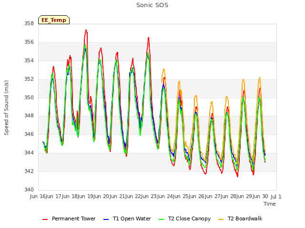Click the Jun 19 x-axis date label
Image resolution: width=305 pixels, height=228 pixels.
tap(86, 196)
